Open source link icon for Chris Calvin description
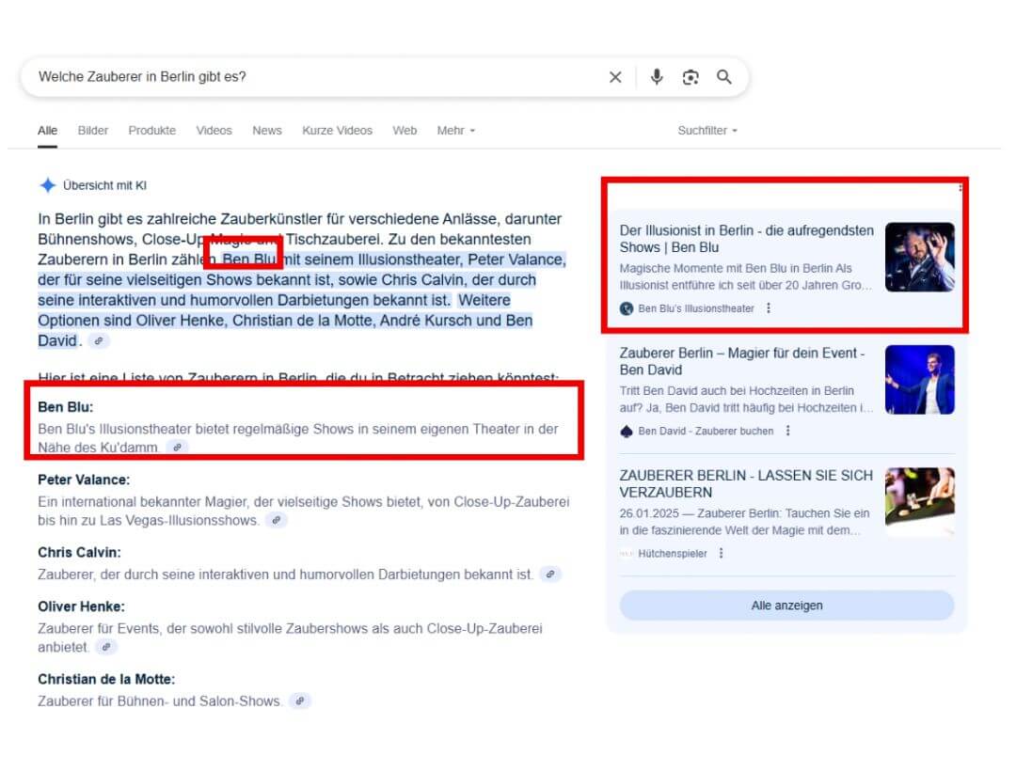Screen dimensions: 1016x771 [x=550, y=574]
